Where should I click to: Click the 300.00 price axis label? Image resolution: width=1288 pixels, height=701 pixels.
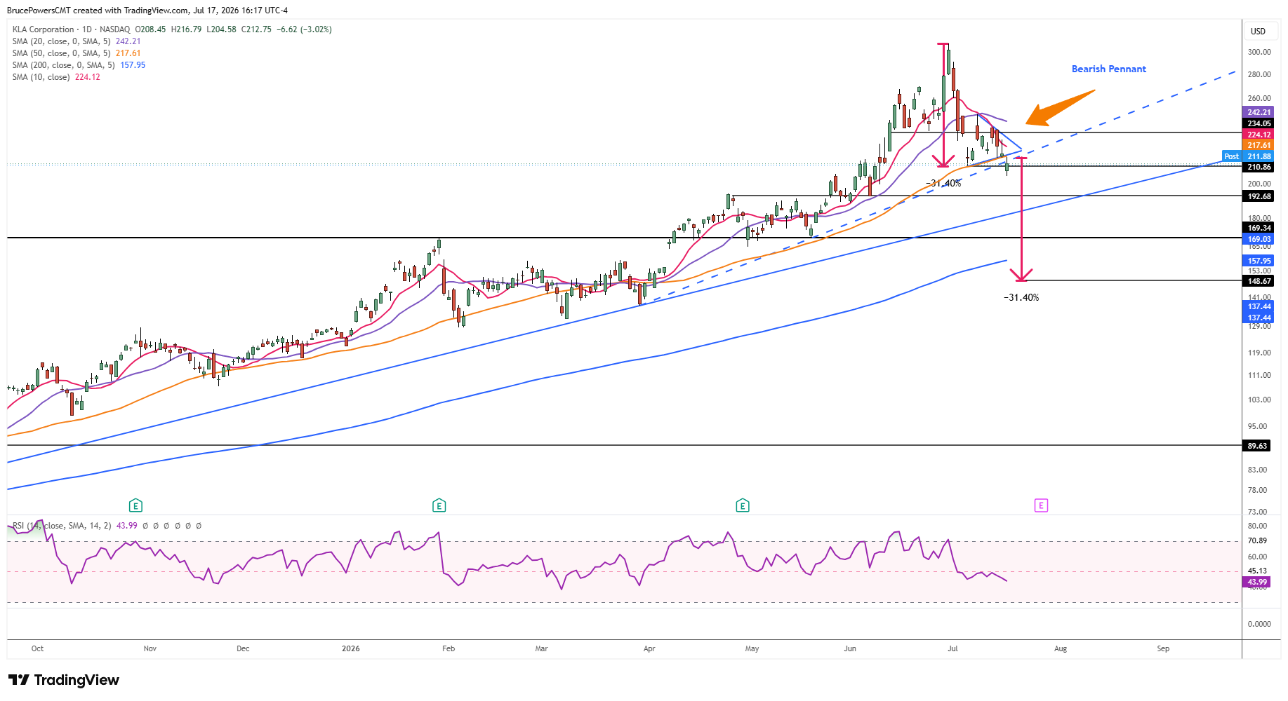point(1259,52)
